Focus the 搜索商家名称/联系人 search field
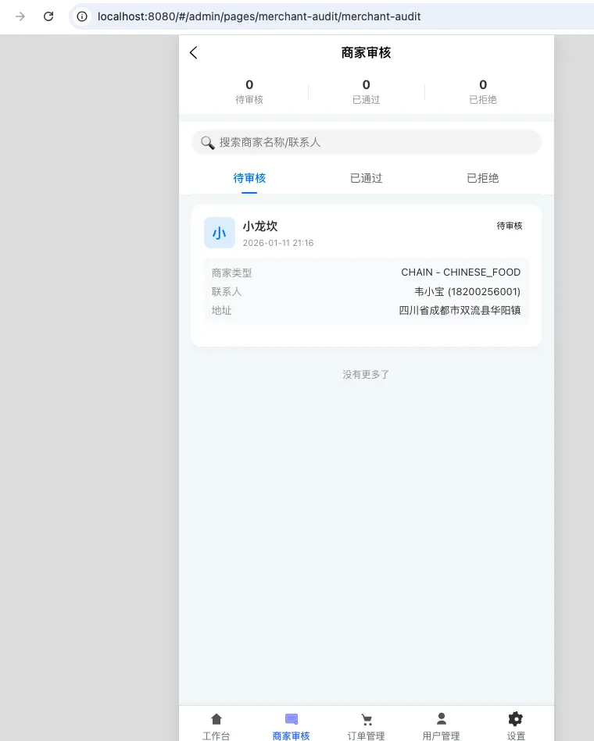Screen dimensions: 594x741 coord(375,142)
